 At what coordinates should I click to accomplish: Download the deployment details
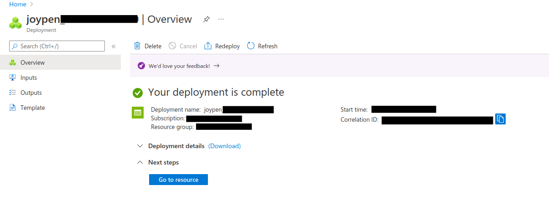point(224,146)
